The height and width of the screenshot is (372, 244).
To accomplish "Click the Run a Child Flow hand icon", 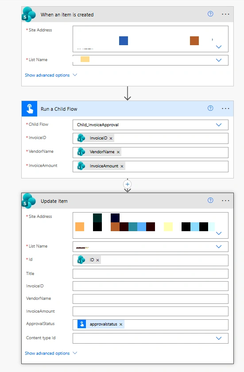I will 29,108.
